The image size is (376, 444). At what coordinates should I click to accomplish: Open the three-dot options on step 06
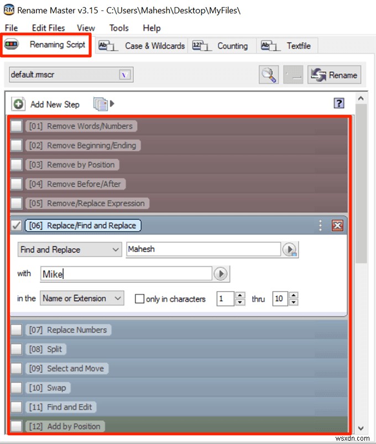(320, 225)
